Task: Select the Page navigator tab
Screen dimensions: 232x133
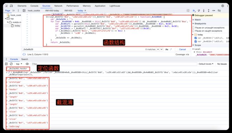Action: click(x=7, y=11)
